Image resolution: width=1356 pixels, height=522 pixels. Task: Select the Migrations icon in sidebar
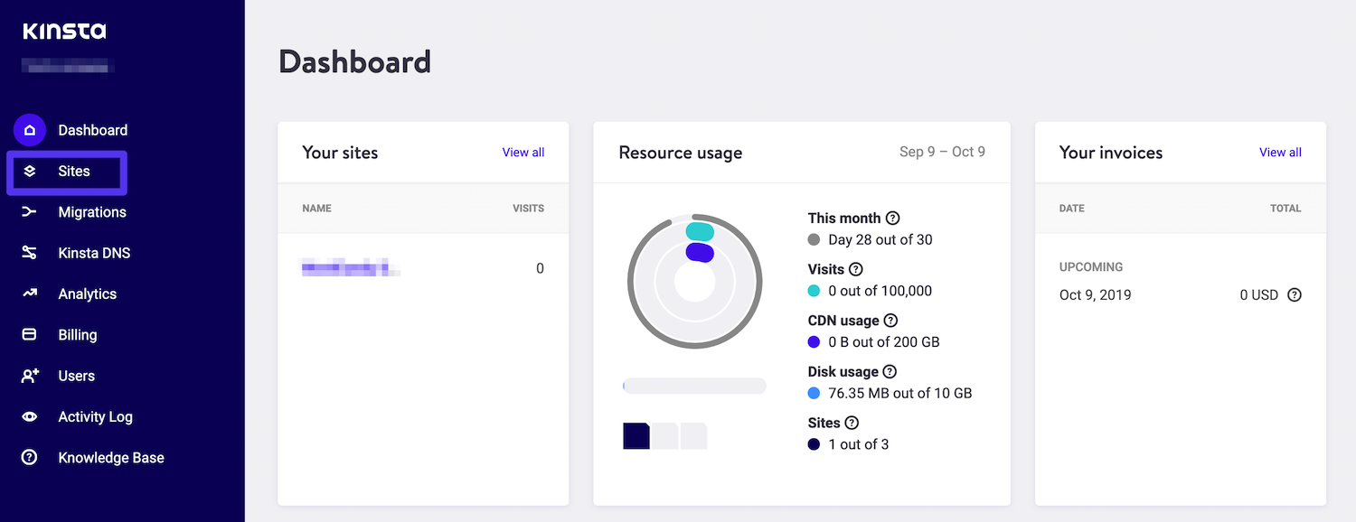[30, 212]
